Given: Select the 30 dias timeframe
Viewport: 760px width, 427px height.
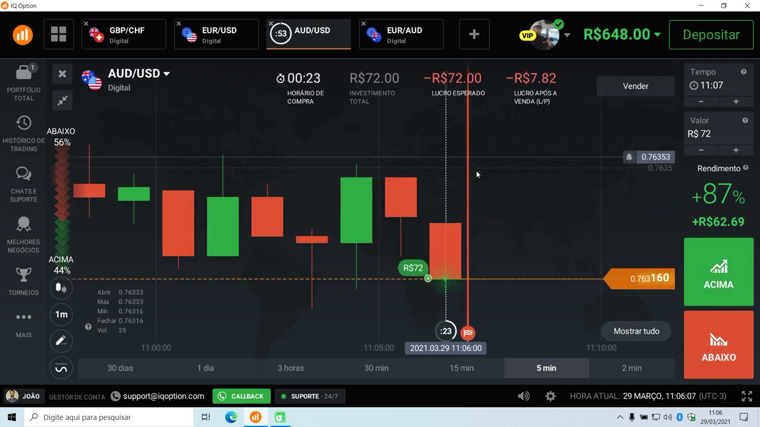Looking at the screenshot, I should point(120,368).
